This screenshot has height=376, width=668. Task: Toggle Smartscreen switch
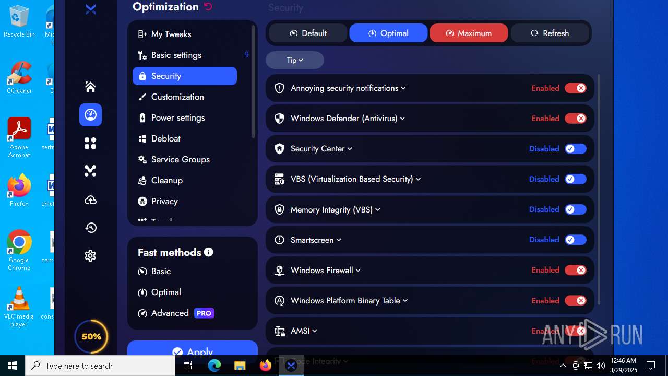coord(576,240)
